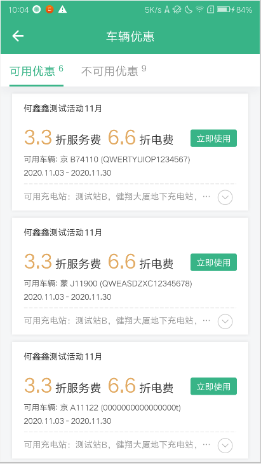Tap 立即使用 for 蒙 J11900 coupon
261x464 pixels.
(213, 262)
